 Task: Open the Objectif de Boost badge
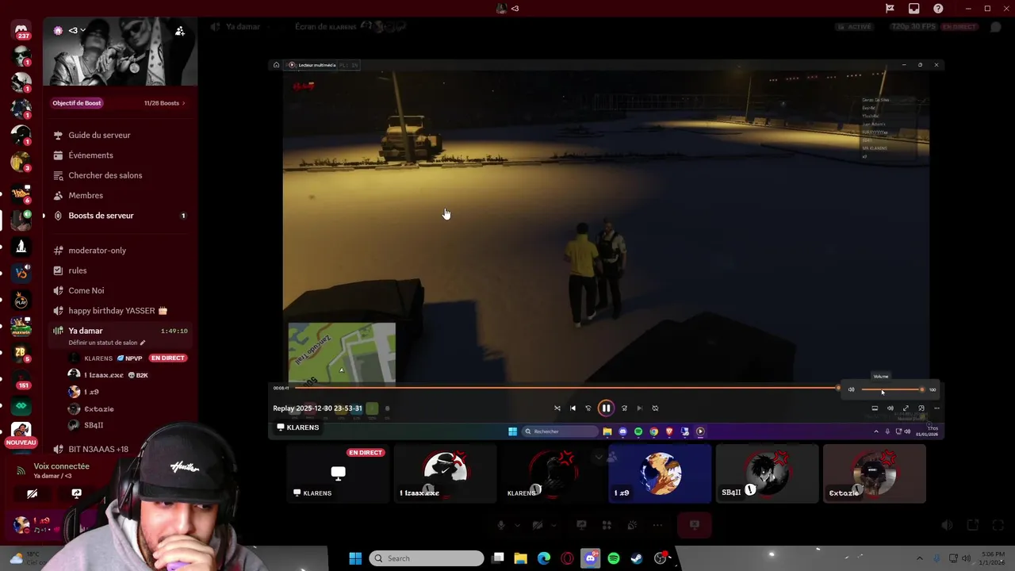(x=77, y=103)
